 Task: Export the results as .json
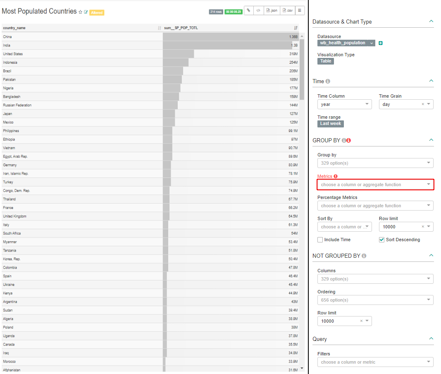[x=272, y=11]
